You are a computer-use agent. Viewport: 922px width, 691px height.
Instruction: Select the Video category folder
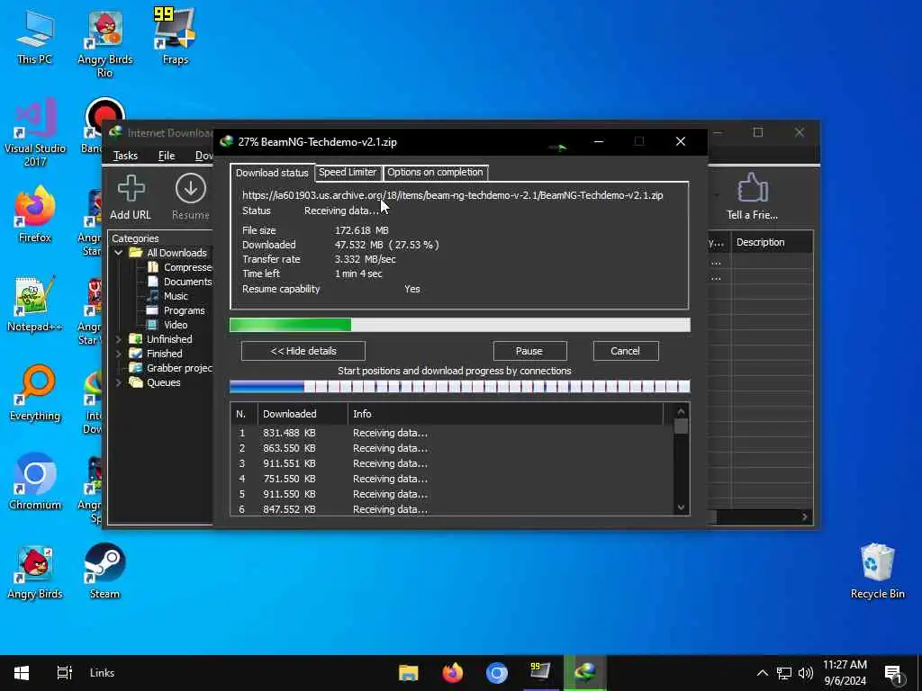click(x=167, y=325)
